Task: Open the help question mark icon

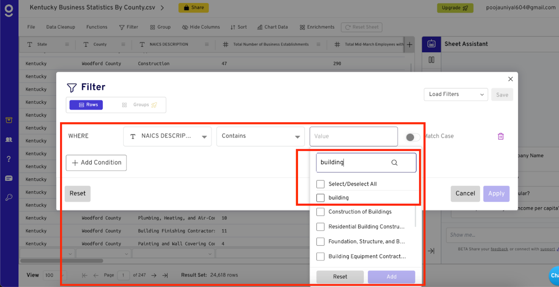Action: [x=9, y=159]
